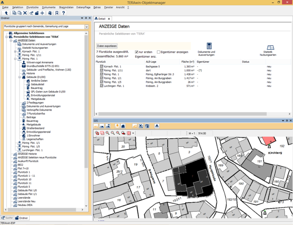The height and width of the screenshot is (225, 293).
Task: Click the delete X icon in toolbar
Action: pos(25,13)
